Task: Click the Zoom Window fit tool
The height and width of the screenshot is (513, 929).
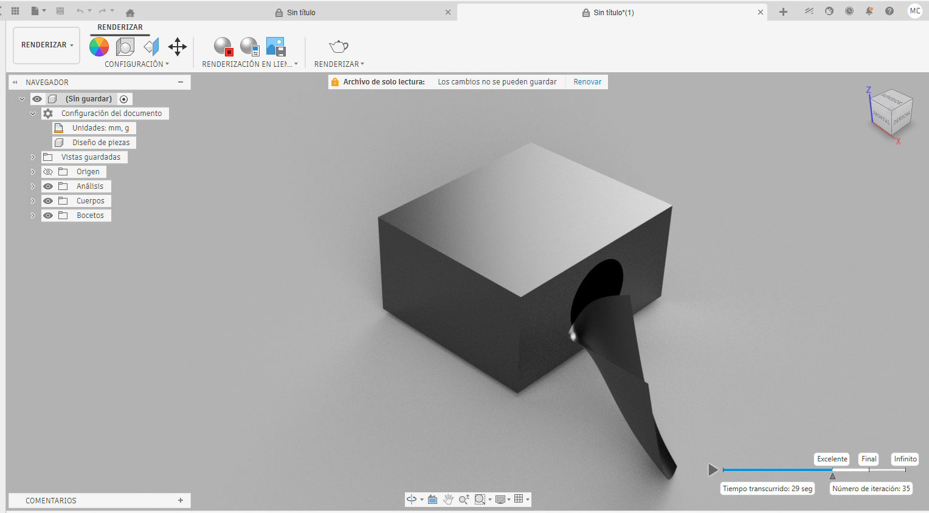Action: click(x=480, y=499)
